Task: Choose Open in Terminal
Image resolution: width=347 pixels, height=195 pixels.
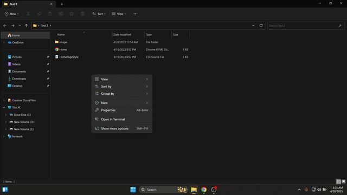Action: (121, 119)
